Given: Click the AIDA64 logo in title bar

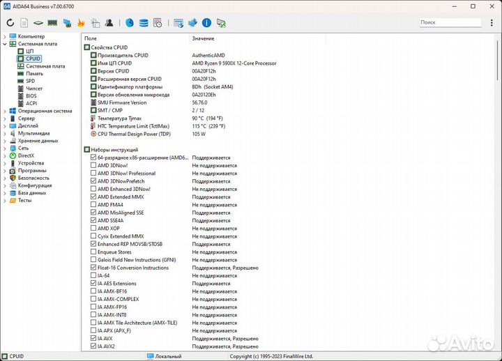Looking at the screenshot, I should tap(7, 6).
